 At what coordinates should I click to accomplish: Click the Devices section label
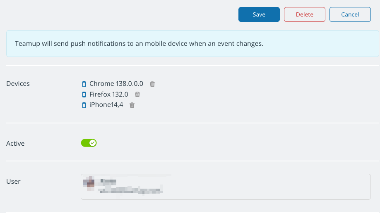click(x=18, y=83)
